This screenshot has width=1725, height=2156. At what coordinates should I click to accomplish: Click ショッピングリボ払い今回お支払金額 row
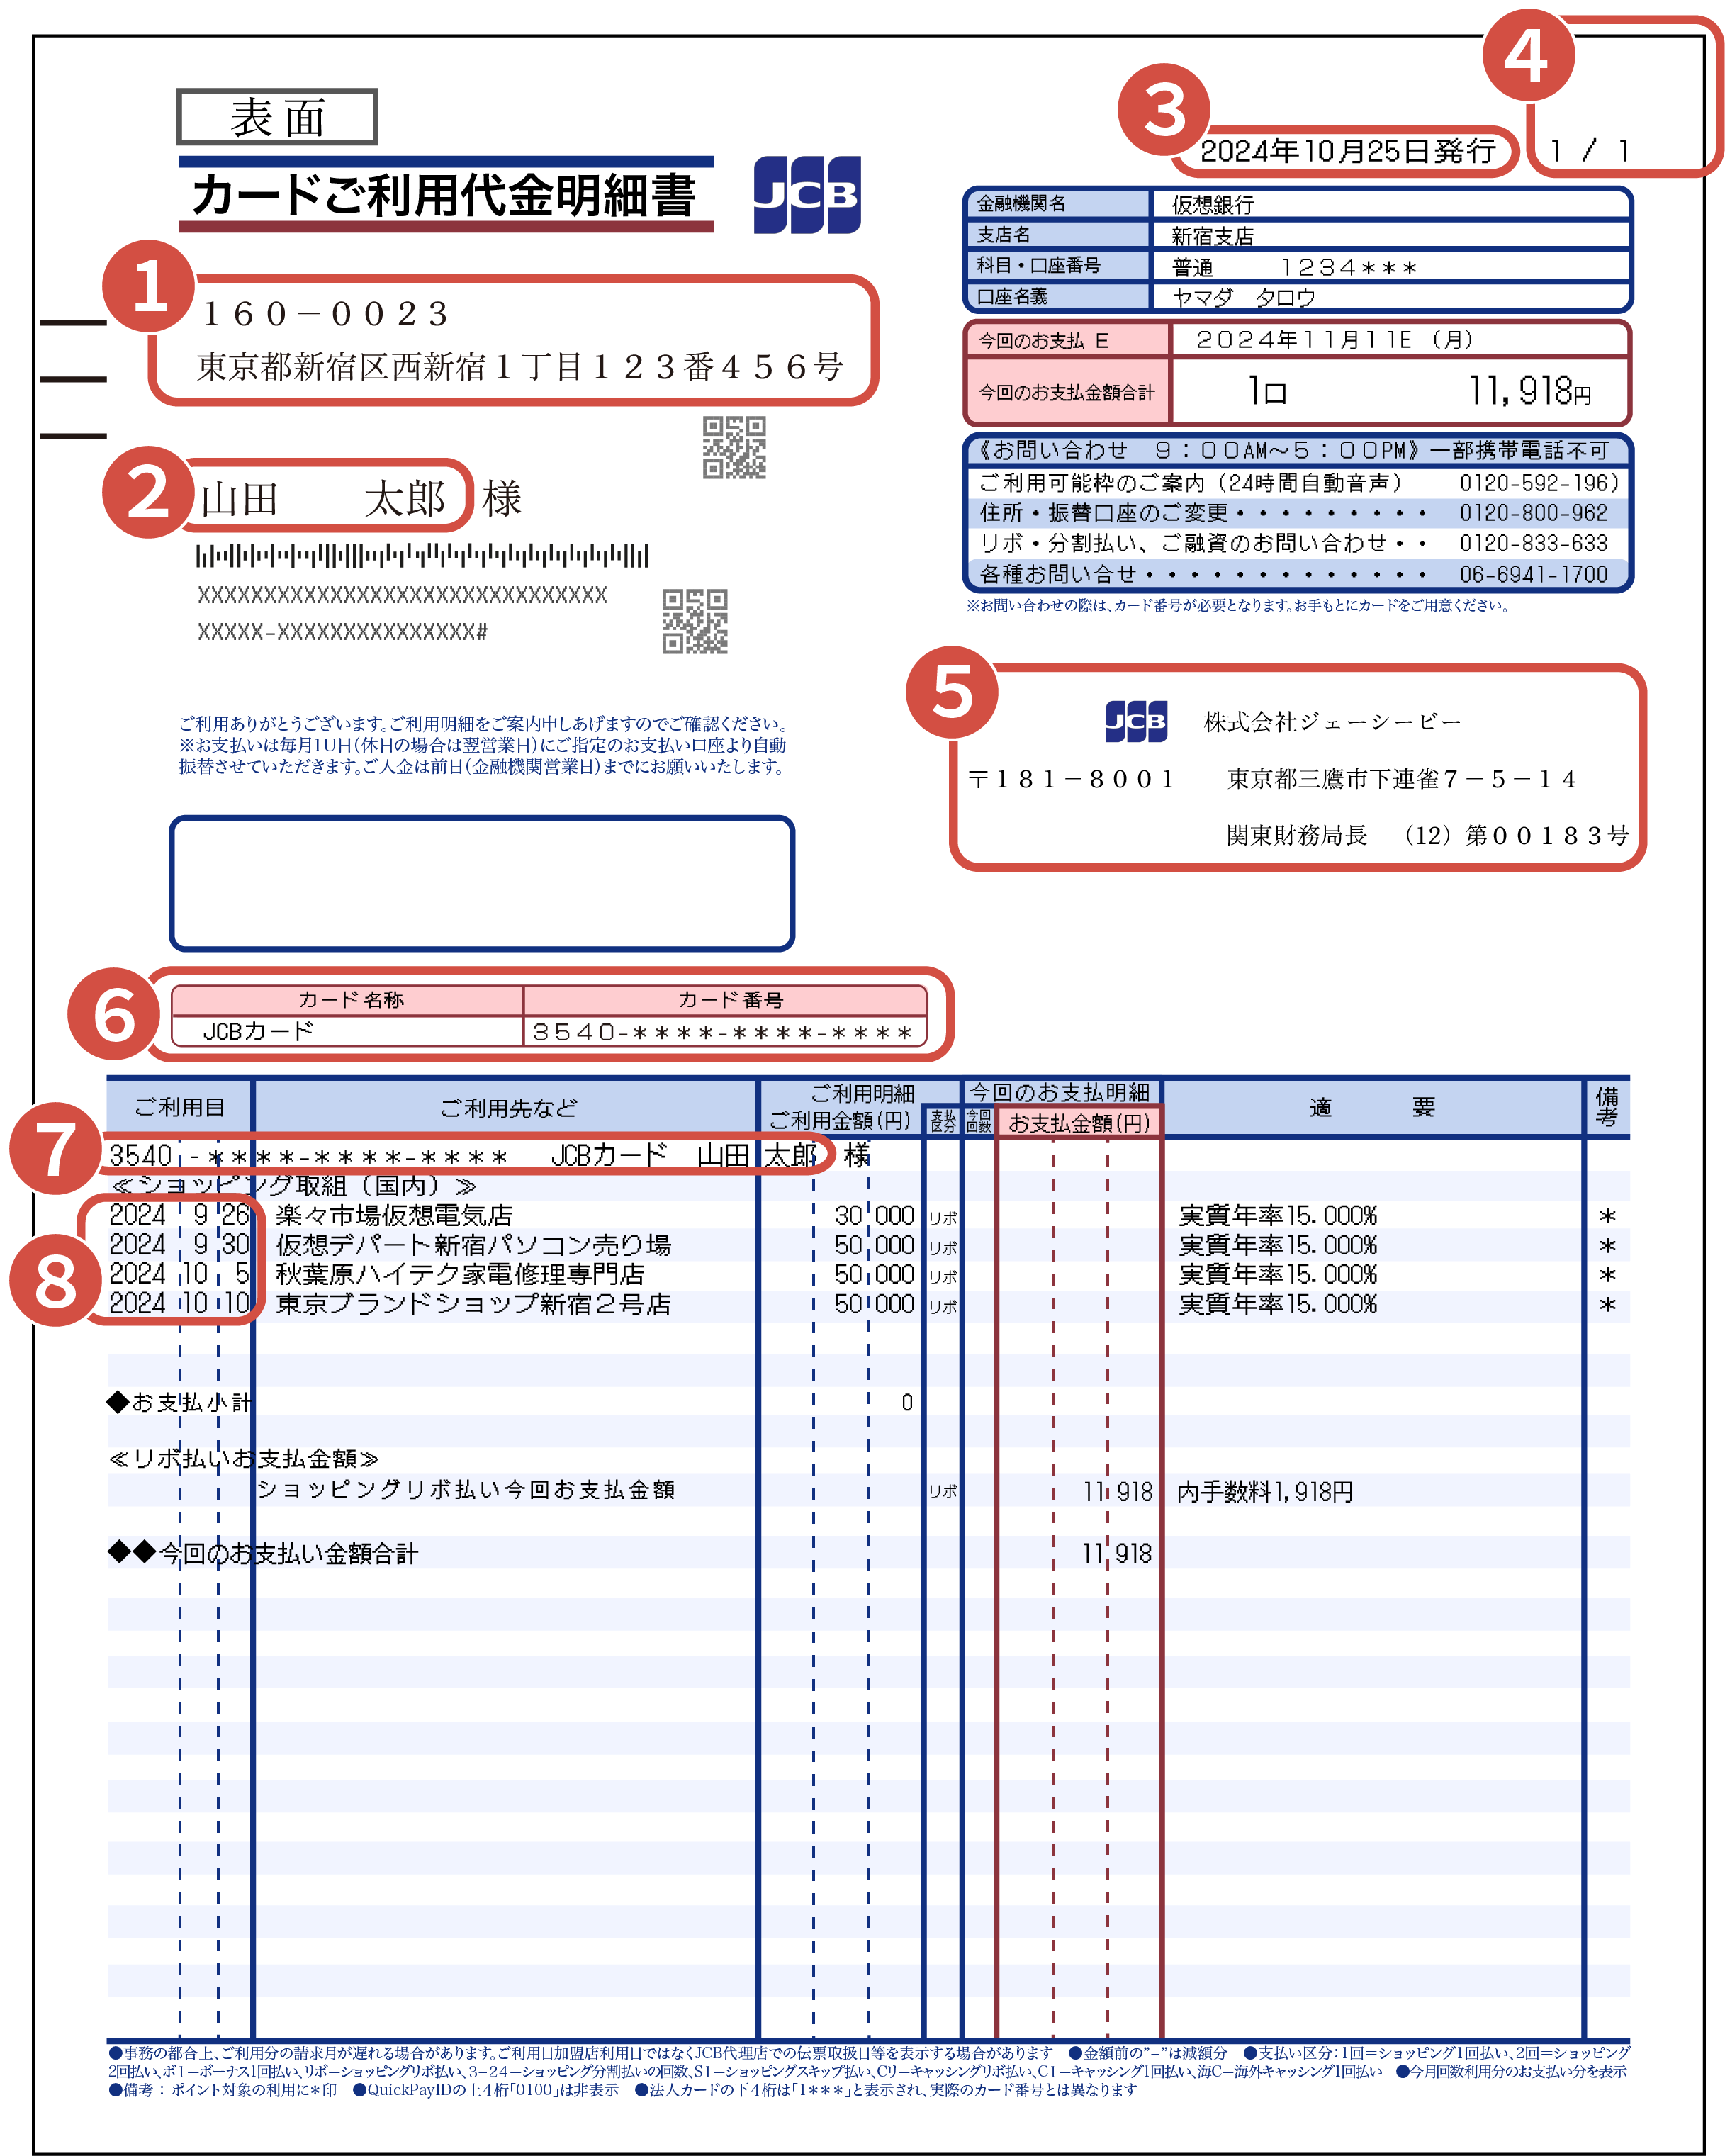466,1490
